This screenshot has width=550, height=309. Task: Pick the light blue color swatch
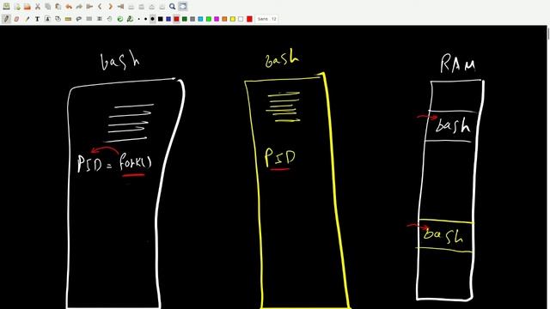200,19
